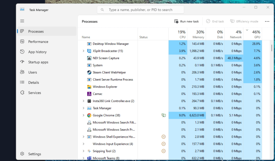Open the Services page
275x161 pixels.
[x=47, y=93]
